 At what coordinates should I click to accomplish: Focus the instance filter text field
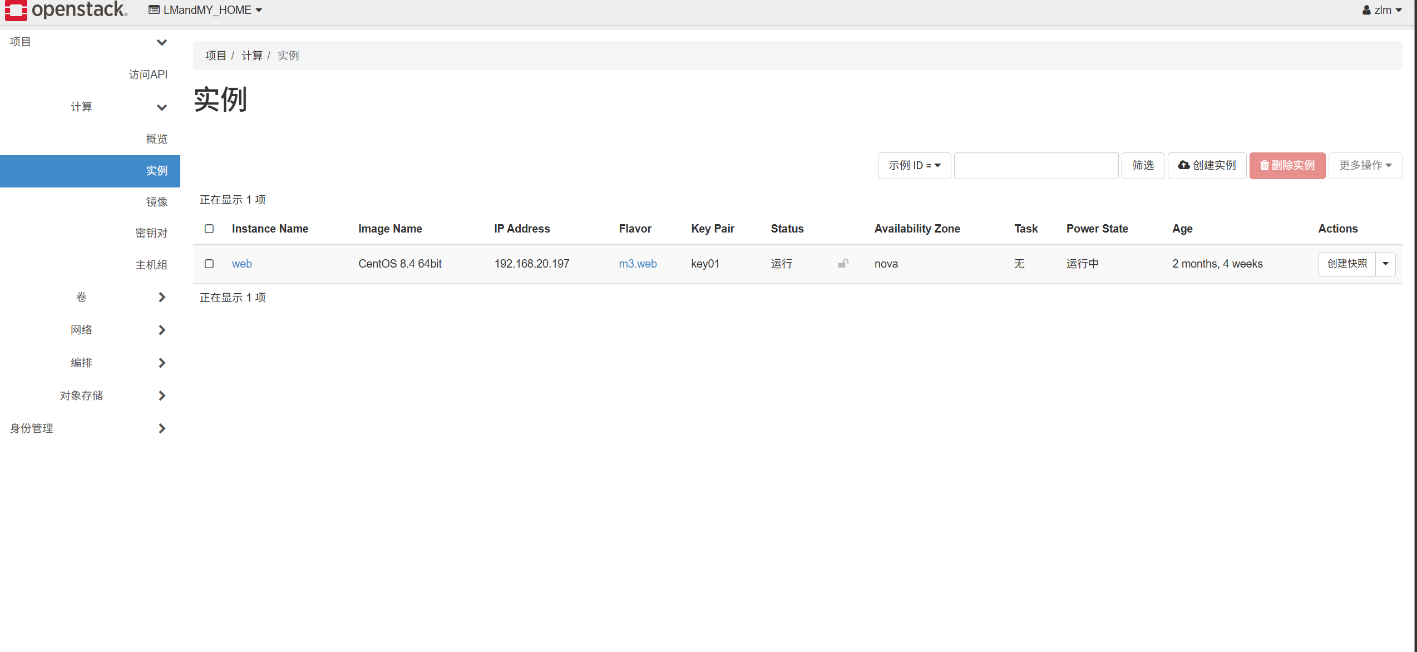[x=1036, y=165]
